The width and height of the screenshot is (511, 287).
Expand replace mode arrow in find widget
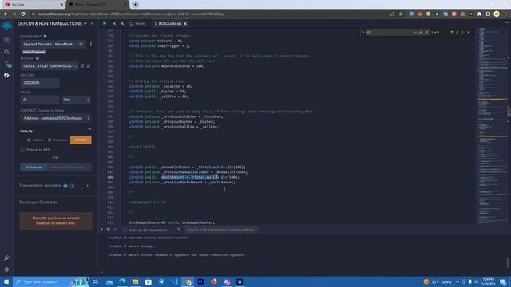click(363, 33)
